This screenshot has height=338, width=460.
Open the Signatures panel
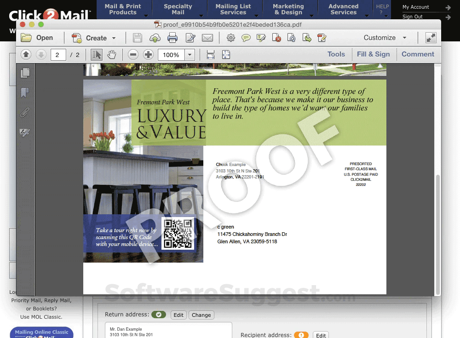coord(25,133)
